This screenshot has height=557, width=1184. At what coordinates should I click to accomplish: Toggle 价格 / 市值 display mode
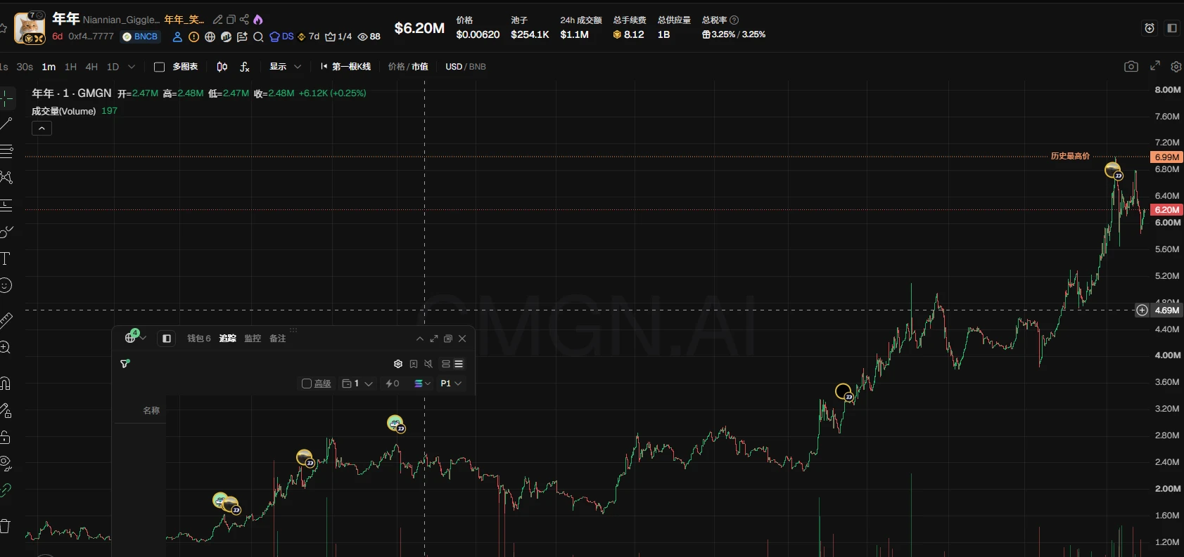pos(408,67)
